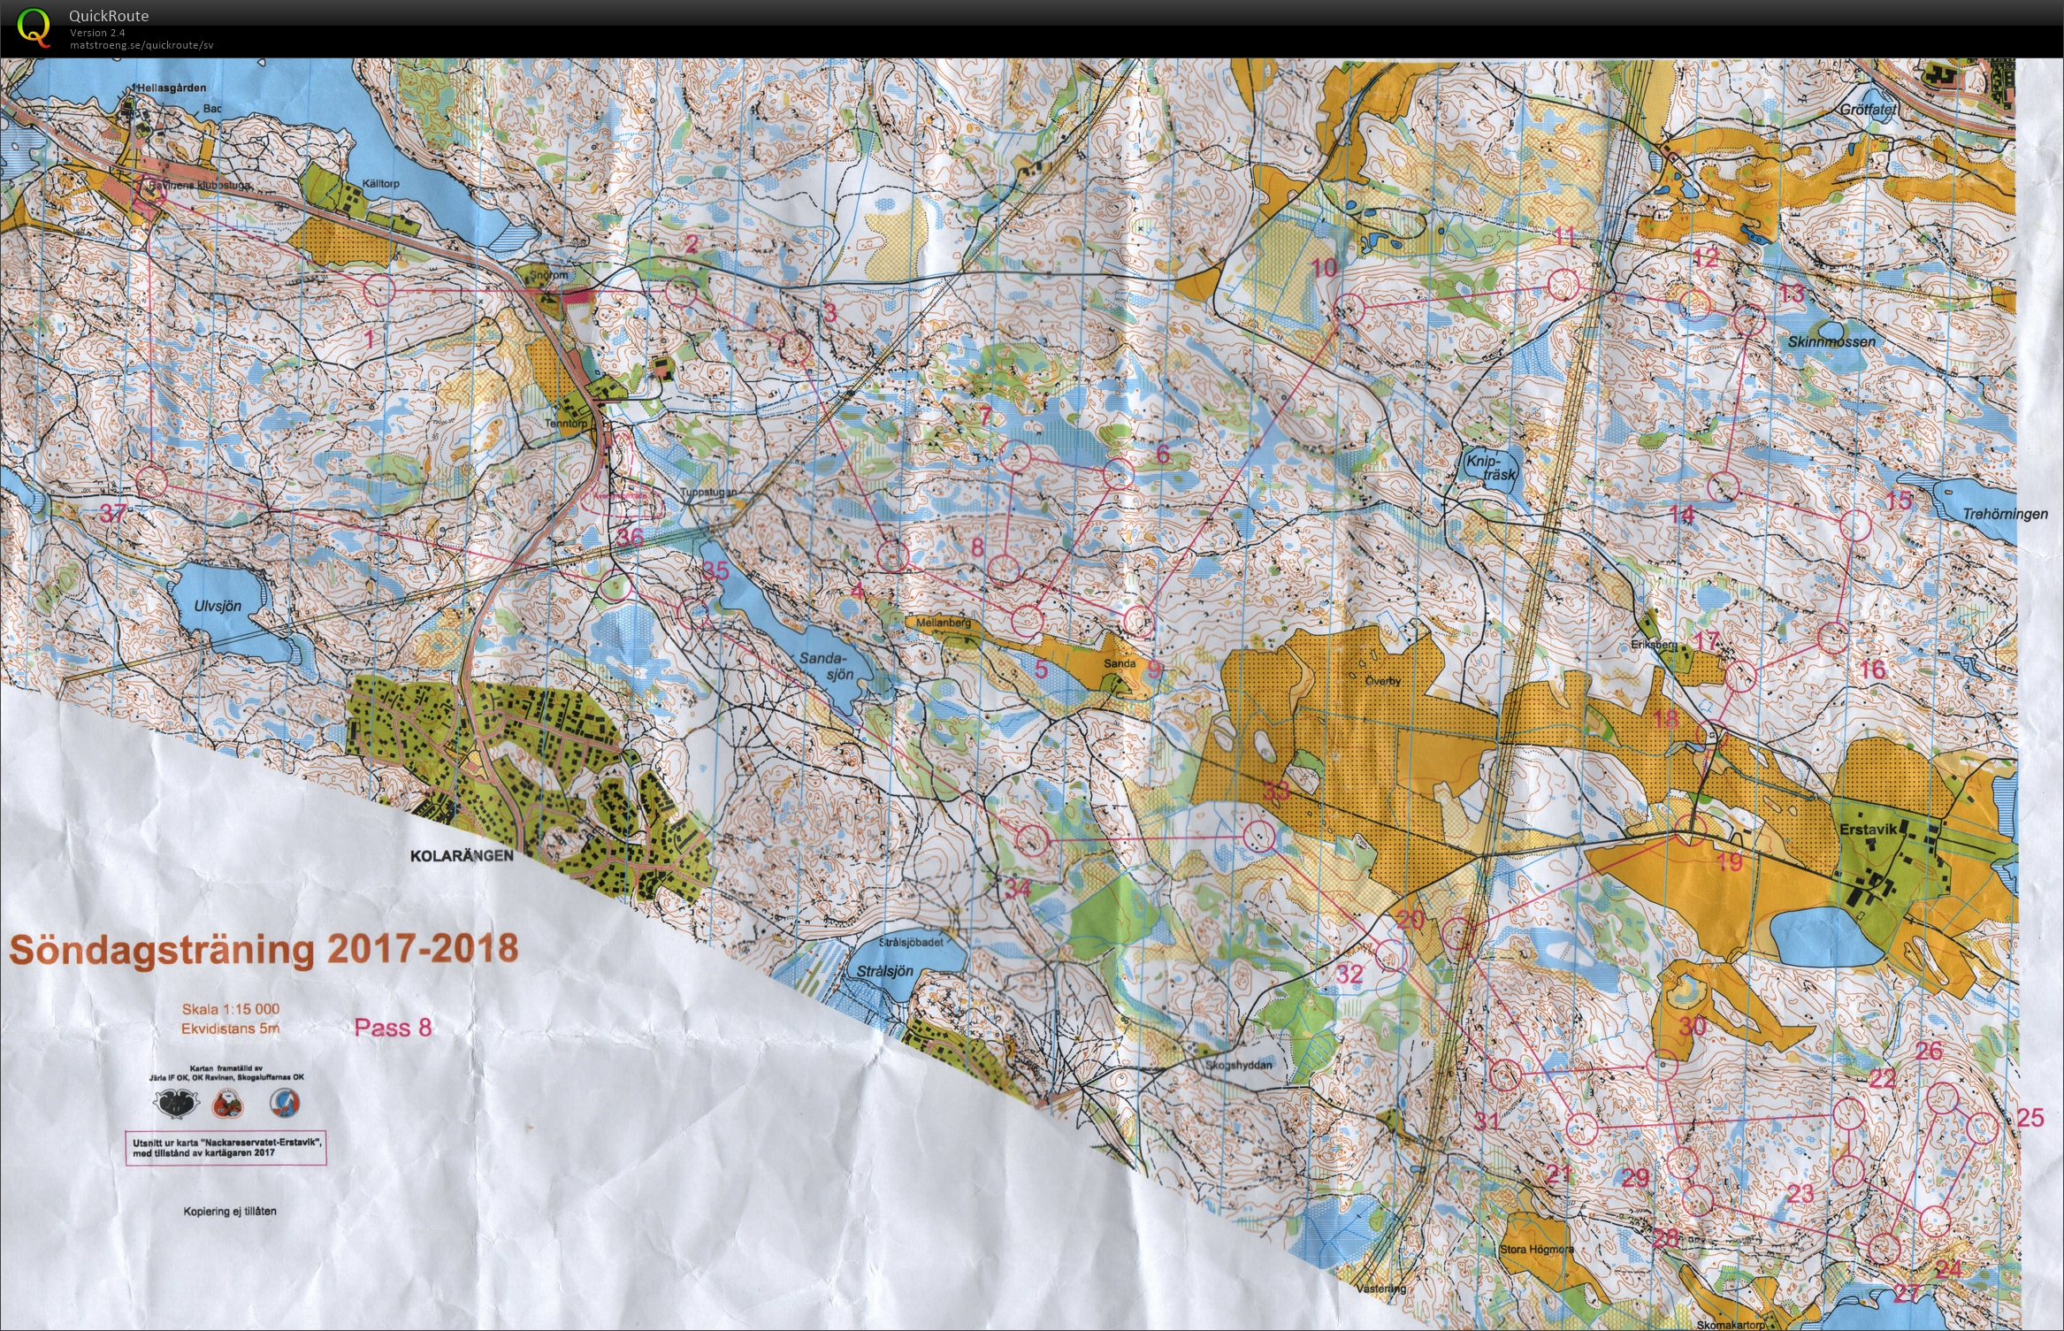Click the Ulvsjön lake label
This screenshot has height=1331, width=2064.
(217, 607)
